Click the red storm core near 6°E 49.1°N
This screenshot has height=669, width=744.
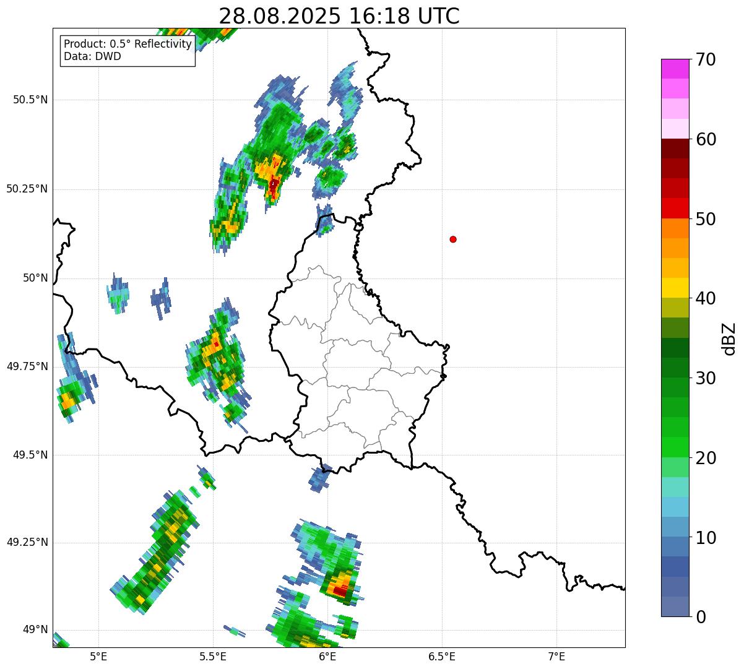[340, 590]
